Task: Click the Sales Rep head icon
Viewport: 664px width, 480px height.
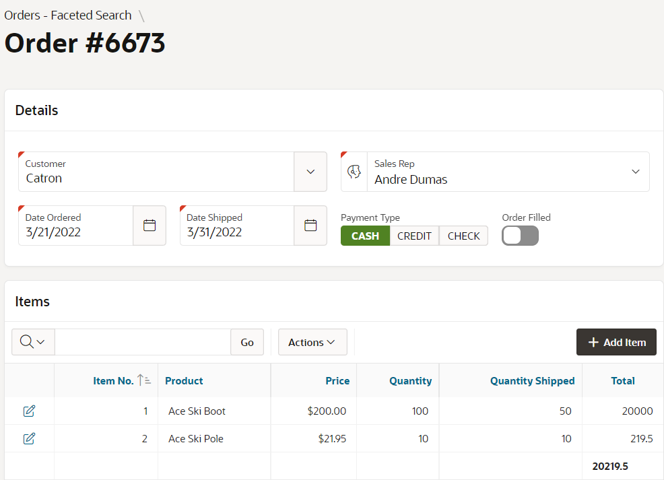Action: tap(354, 172)
